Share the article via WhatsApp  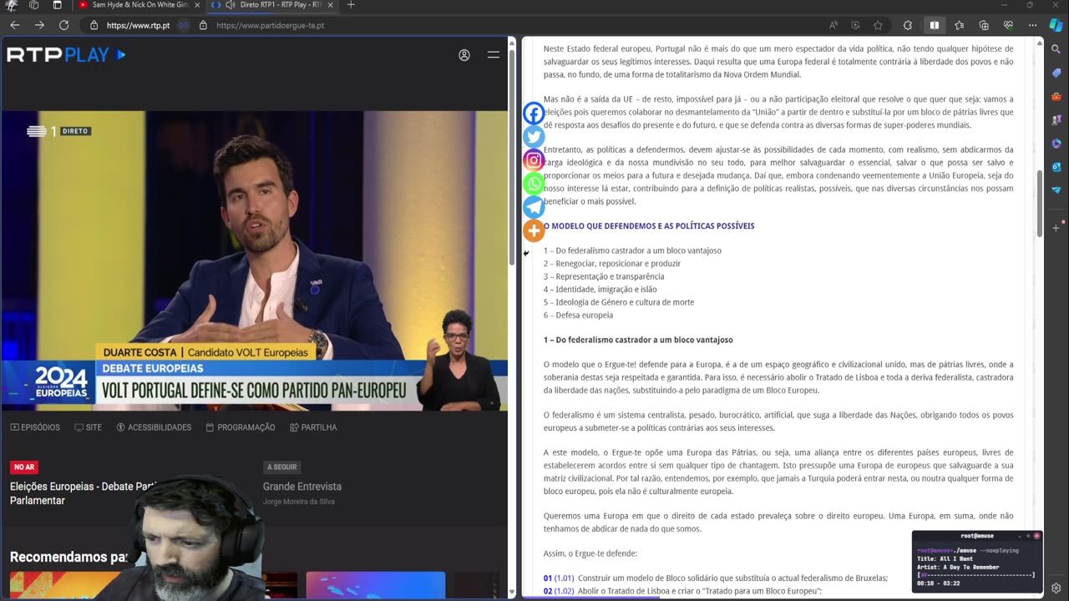pyautogui.click(x=534, y=184)
